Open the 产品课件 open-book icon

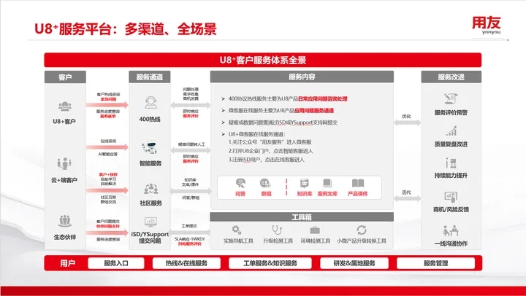point(358,183)
